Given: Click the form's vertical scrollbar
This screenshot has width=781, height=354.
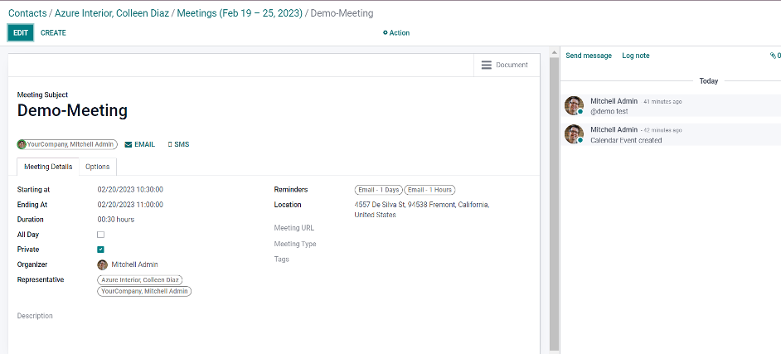Looking at the screenshot, I should (554, 199).
